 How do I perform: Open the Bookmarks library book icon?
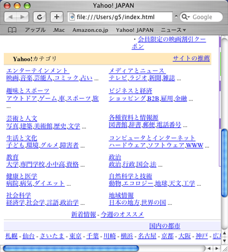click(12, 30)
